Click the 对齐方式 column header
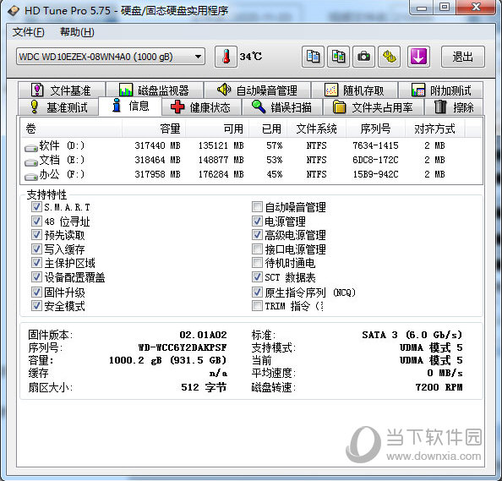The image size is (502, 481). point(434,128)
